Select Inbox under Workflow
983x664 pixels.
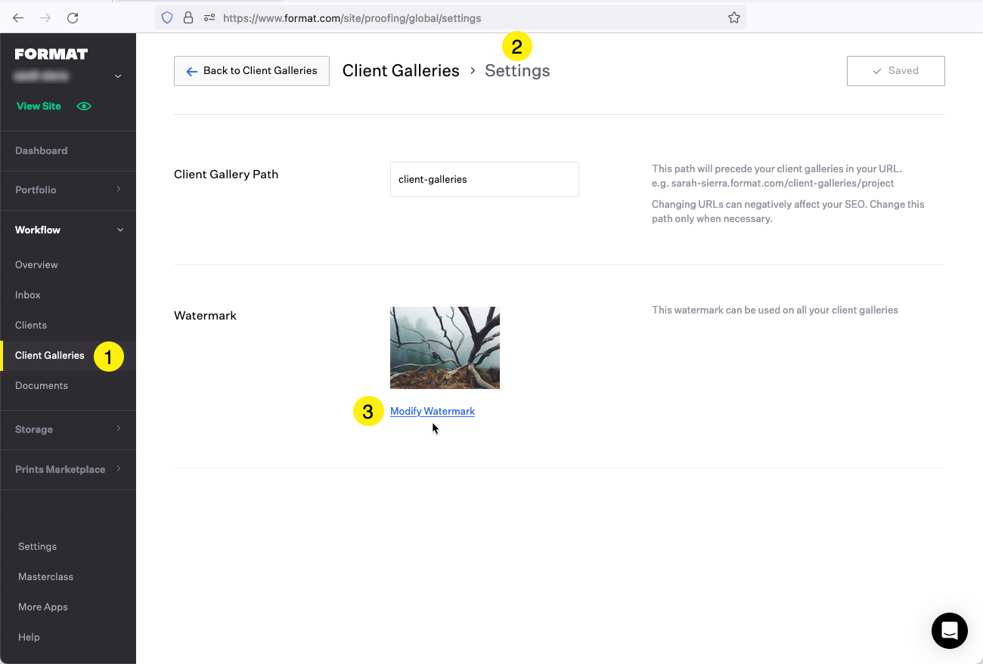click(27, 295)
